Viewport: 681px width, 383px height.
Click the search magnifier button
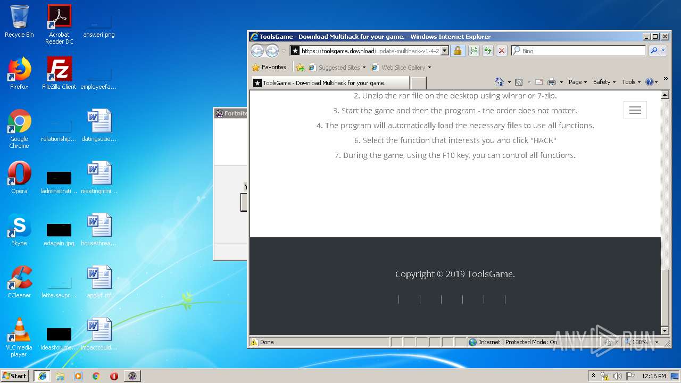(654, 51)
